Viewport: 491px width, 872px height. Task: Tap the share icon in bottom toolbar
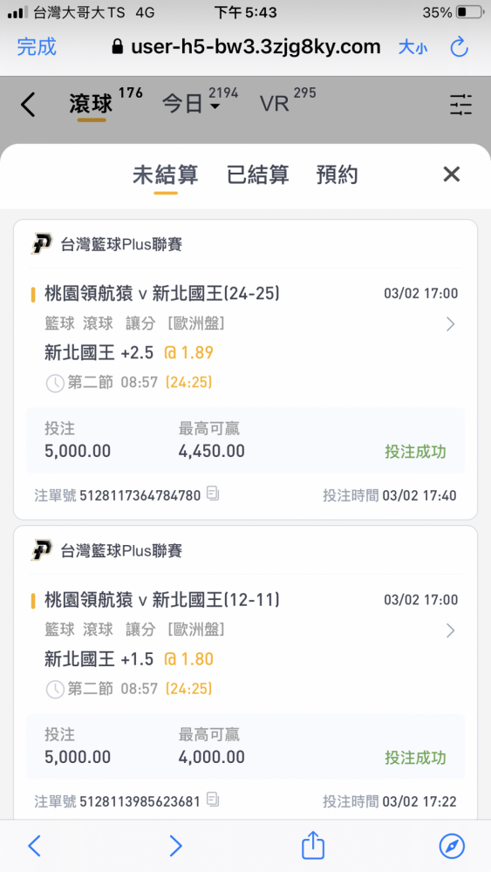tap(312, 845)
